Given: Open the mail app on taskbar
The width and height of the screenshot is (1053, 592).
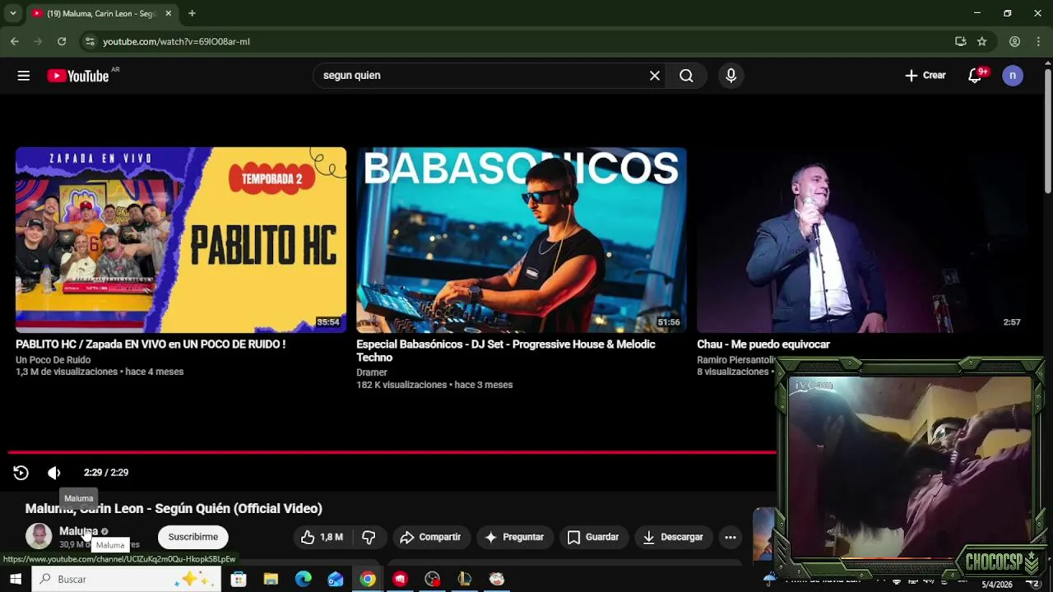Looking at the screenshot, I should (336, 579).
